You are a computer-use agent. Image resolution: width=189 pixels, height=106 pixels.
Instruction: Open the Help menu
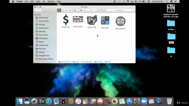tap(59, 1)
